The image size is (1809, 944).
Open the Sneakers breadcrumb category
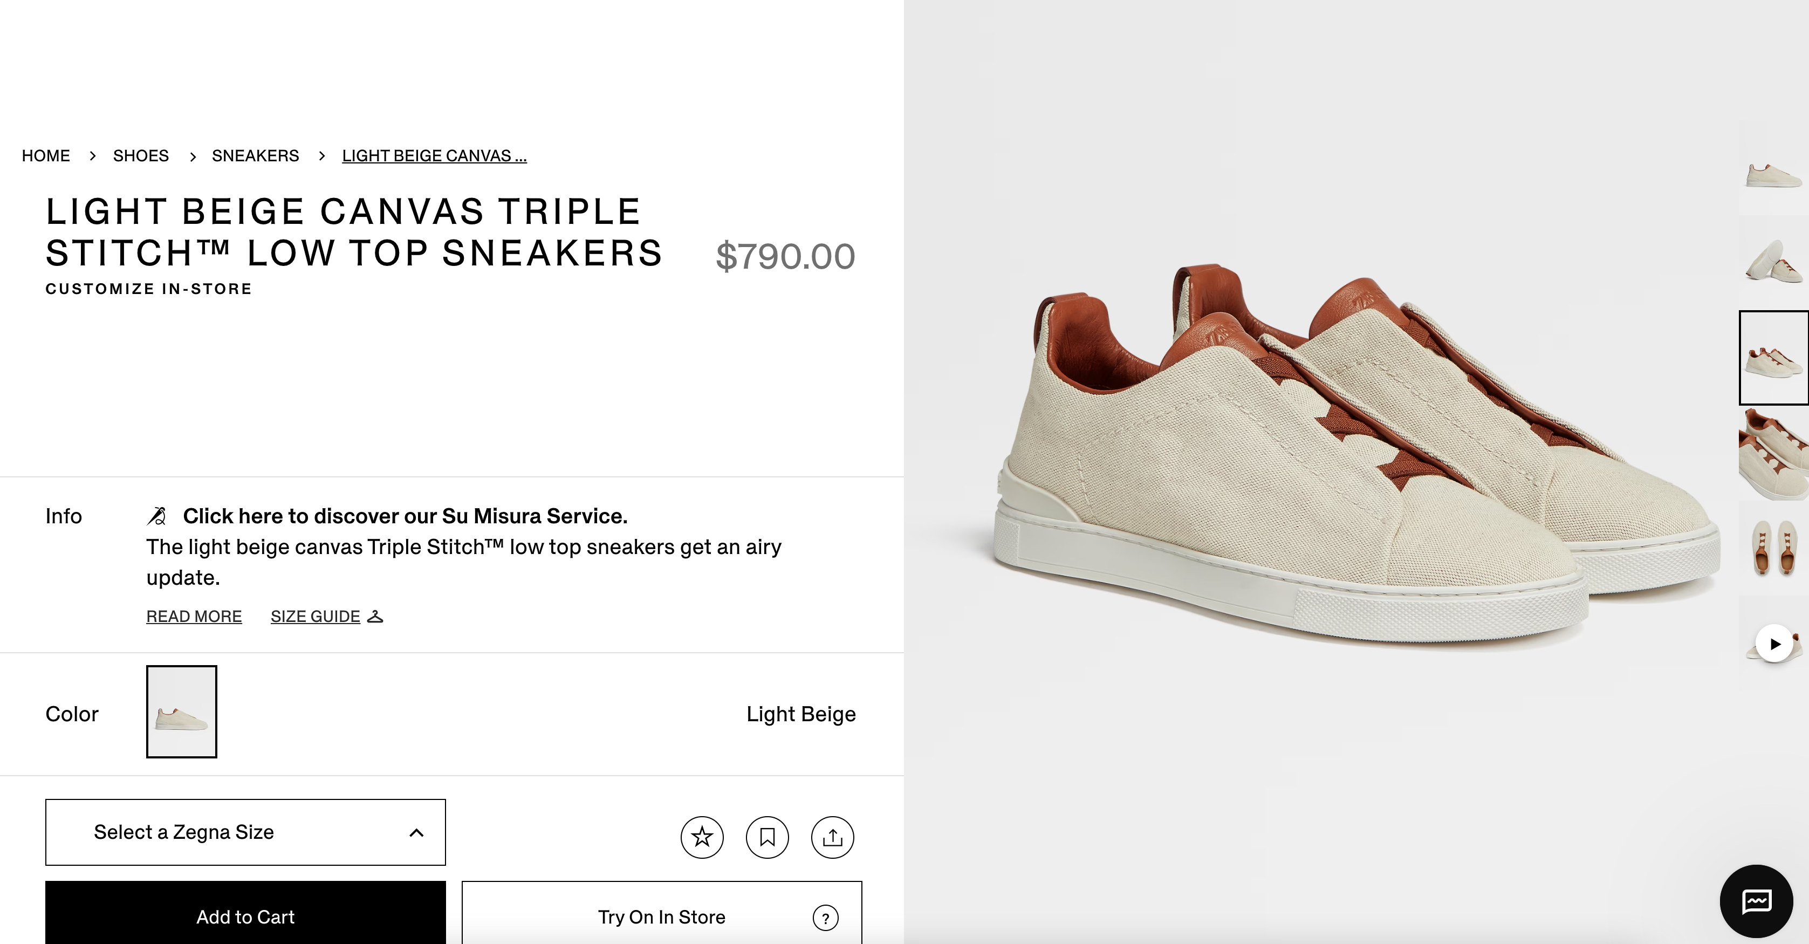[x=255, y=155]
